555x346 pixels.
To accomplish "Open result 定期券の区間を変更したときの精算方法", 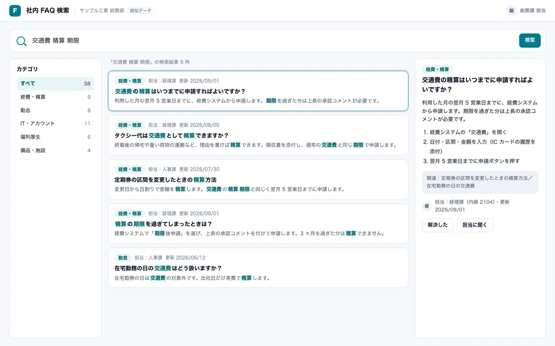I will coord(258,179).
